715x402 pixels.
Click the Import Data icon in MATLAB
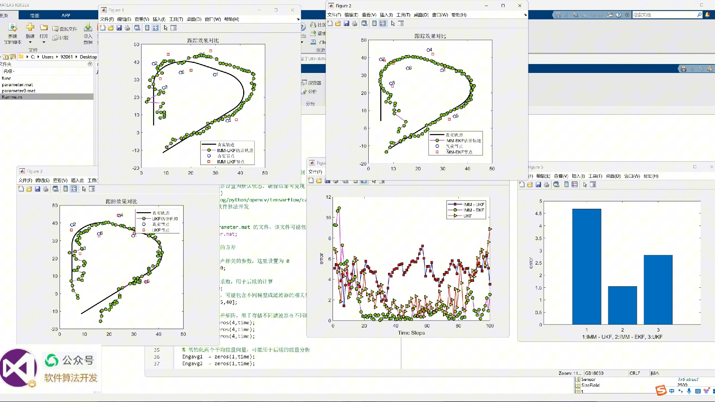coord(88,33)
